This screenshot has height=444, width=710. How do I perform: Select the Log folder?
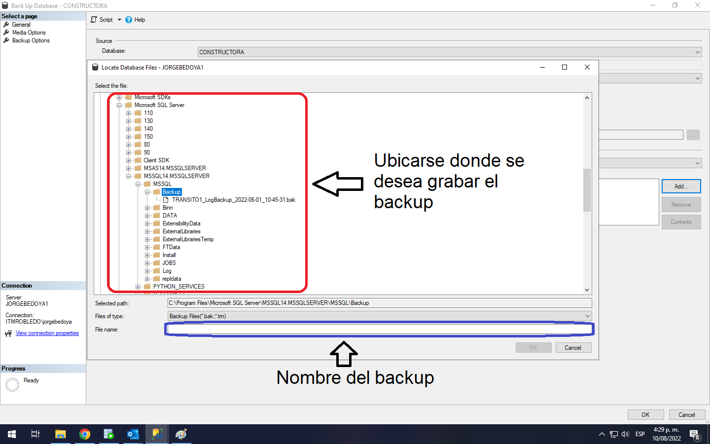(x=167, y=271)
